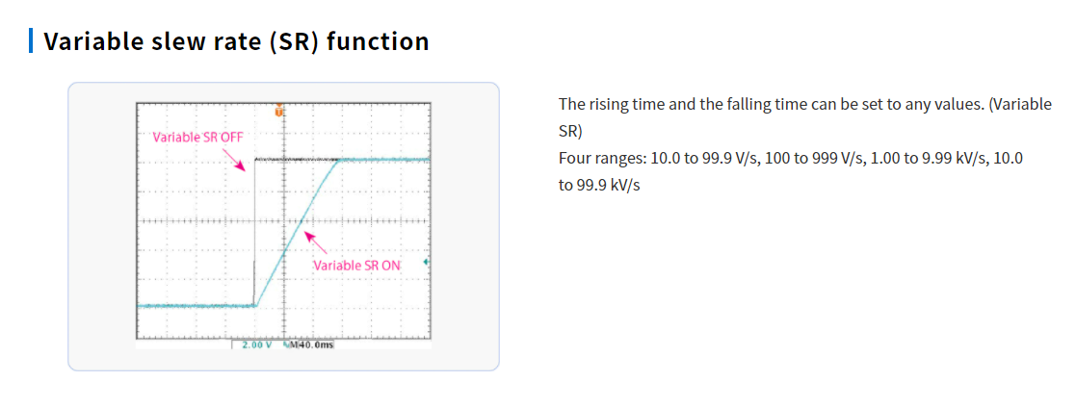
Task: Click the "to 99.9 kV/s" last text line
Action: pos(599,185)
